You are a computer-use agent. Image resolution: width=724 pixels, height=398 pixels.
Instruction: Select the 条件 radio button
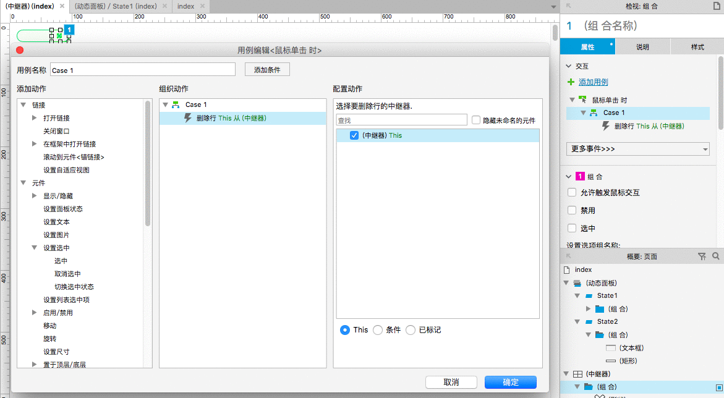378,329
